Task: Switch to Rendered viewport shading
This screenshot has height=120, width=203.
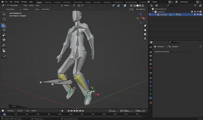Action: pyautogui.click(x=143, y=6)
